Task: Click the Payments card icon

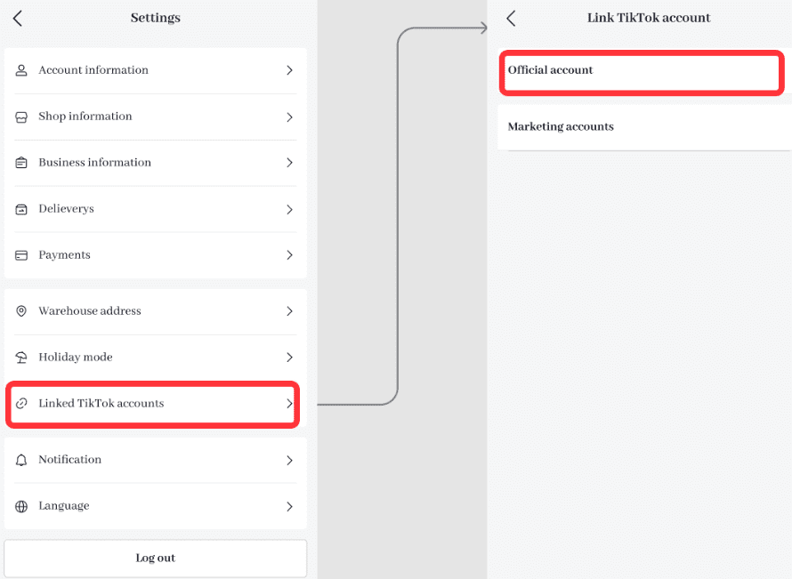Action: tap(21, 255)
